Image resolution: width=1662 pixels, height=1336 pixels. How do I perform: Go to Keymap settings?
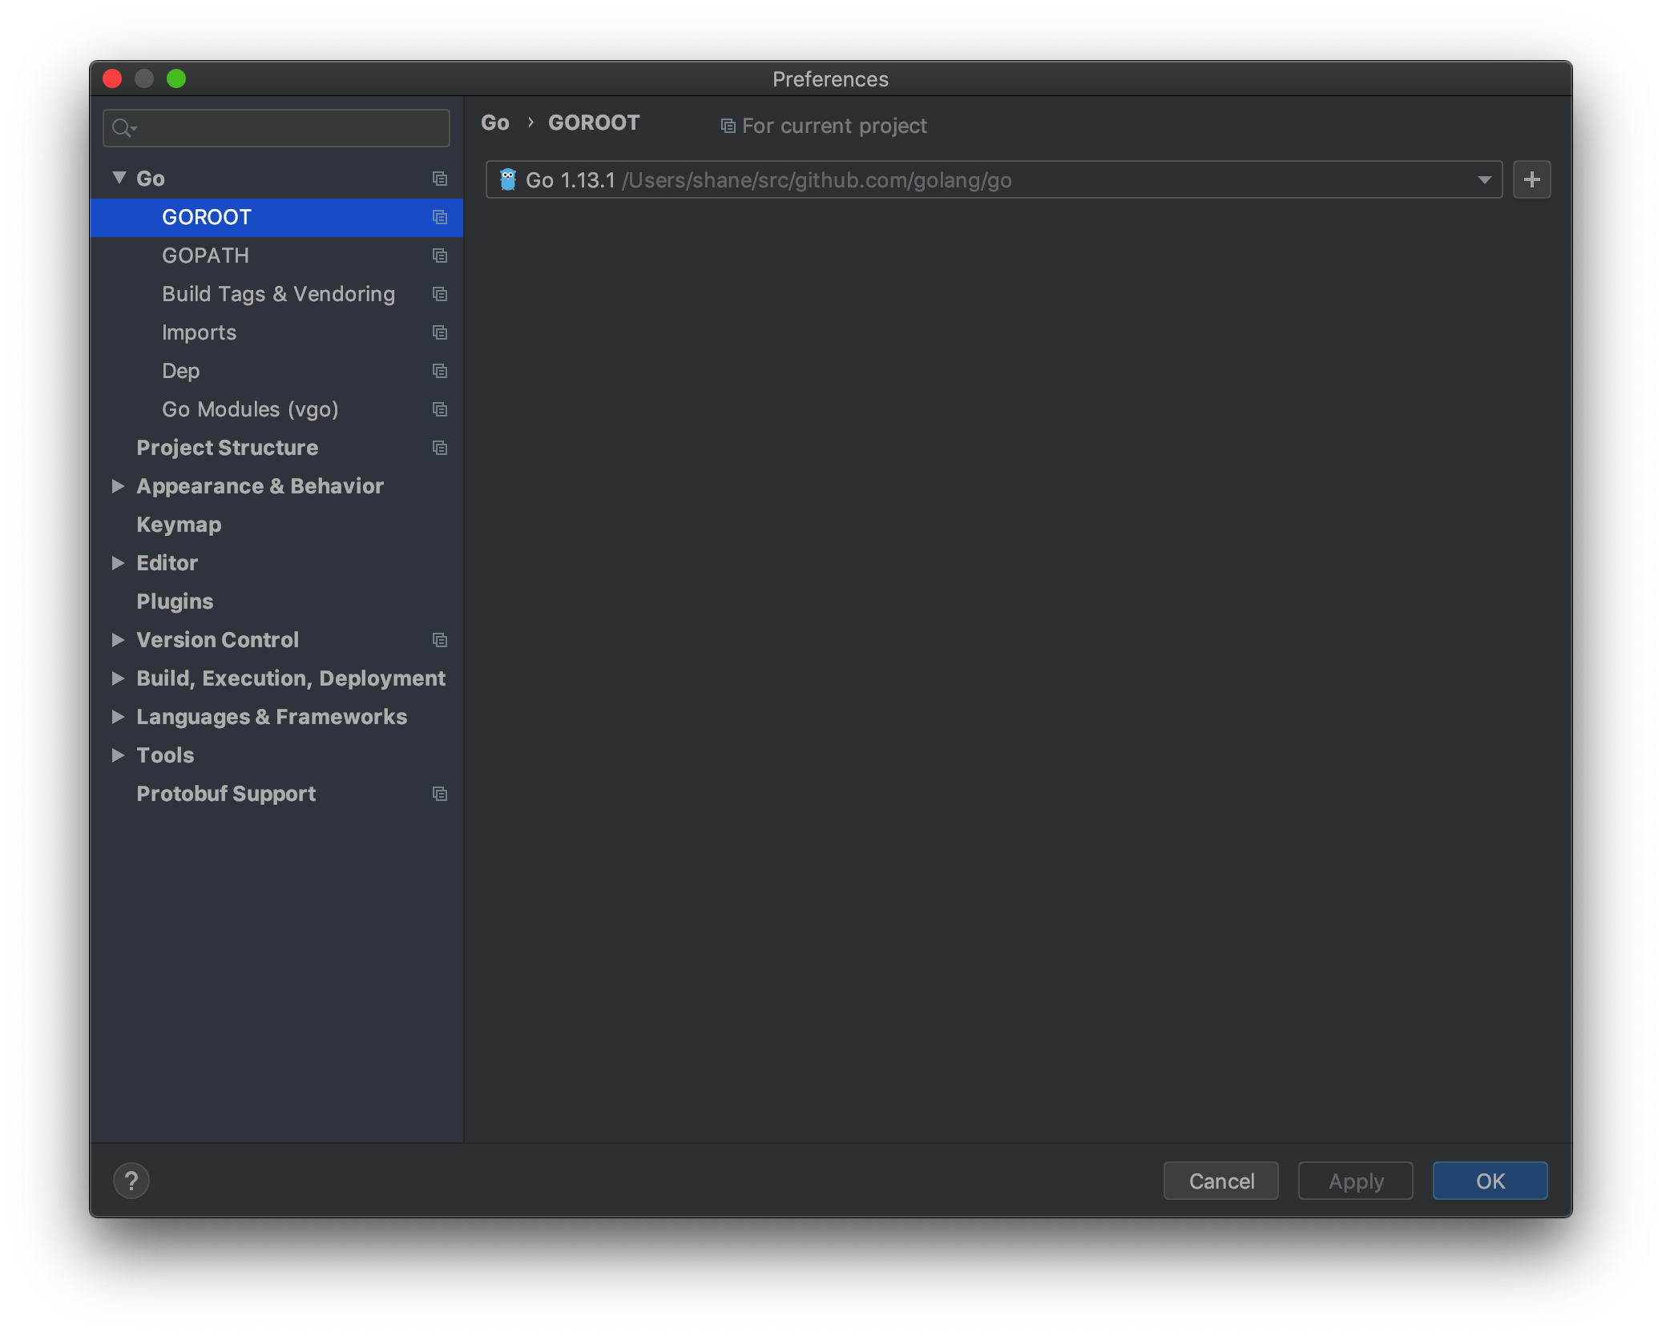pyautogui.click(x=179, y=525)
